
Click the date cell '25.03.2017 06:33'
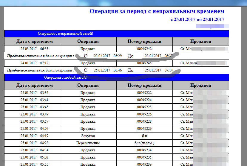coord(32,49)
